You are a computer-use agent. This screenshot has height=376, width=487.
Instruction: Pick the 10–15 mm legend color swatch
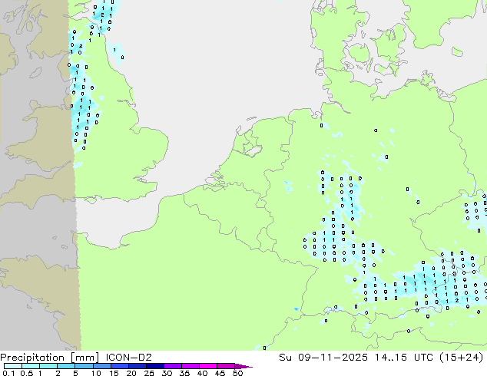point(101,366)
